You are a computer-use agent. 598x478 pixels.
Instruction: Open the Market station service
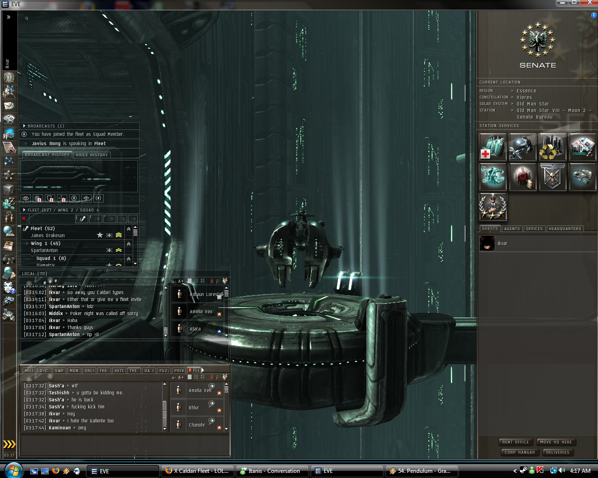pyautogui.click(x=582, y=147)
